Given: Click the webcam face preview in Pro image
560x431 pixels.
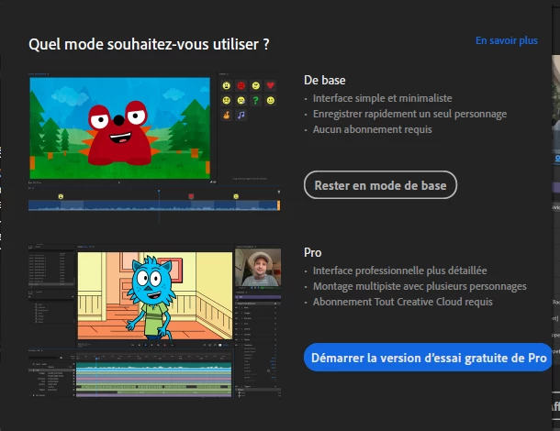Looking at the screenshot, I should [258, 268].
